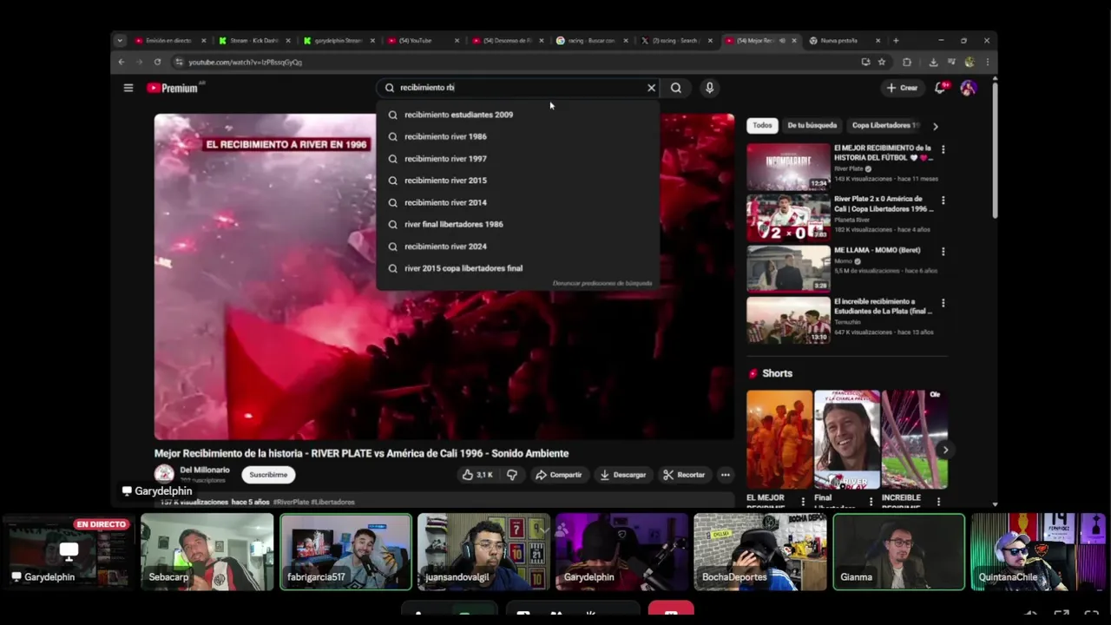The height and width of the screenshot is (625, 1111).
Task: Select suggestion recibimiento river 1997
Action: coord(517,159)
